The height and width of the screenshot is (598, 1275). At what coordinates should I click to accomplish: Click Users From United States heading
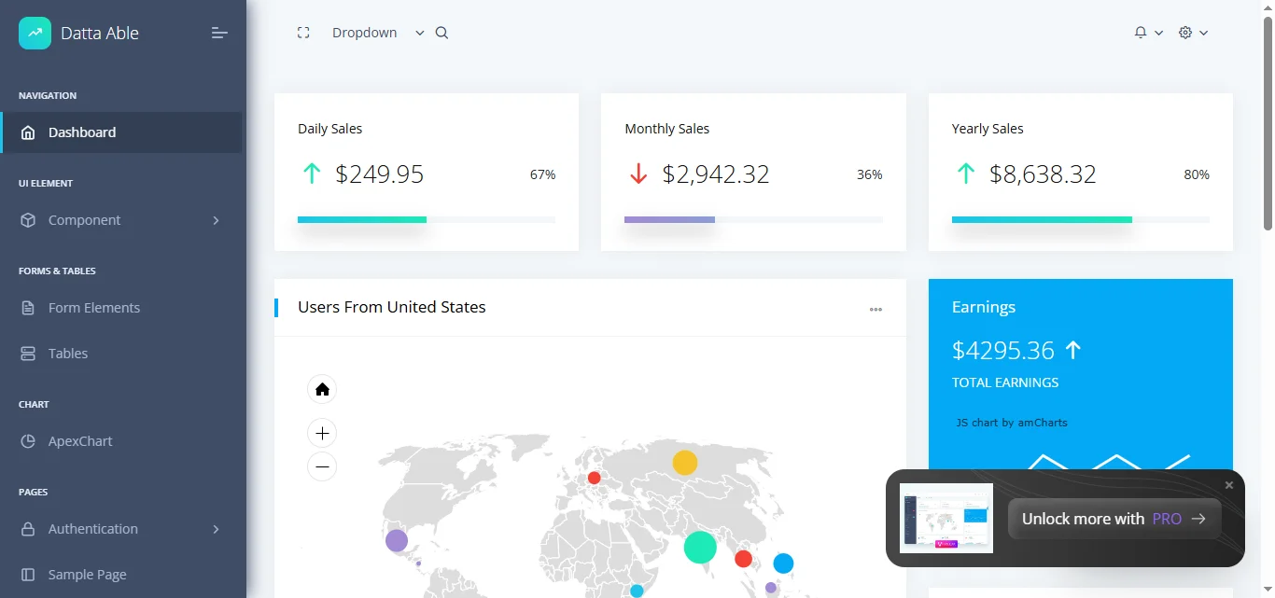coord(392,307)
